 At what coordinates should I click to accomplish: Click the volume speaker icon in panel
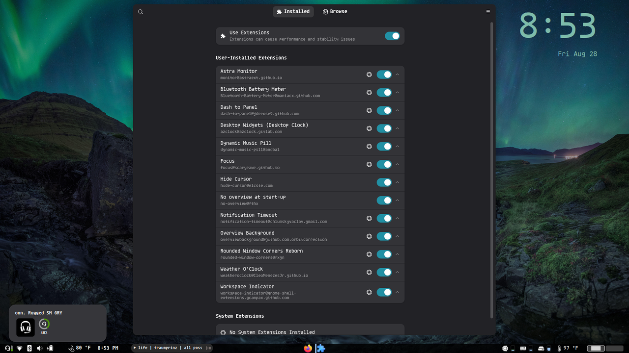pos(39,348)
